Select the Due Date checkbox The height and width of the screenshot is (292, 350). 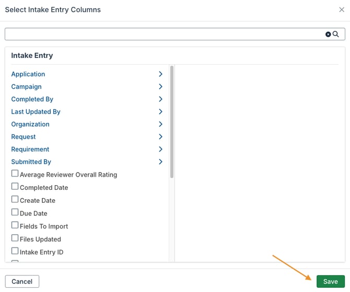tap(15, 212)
